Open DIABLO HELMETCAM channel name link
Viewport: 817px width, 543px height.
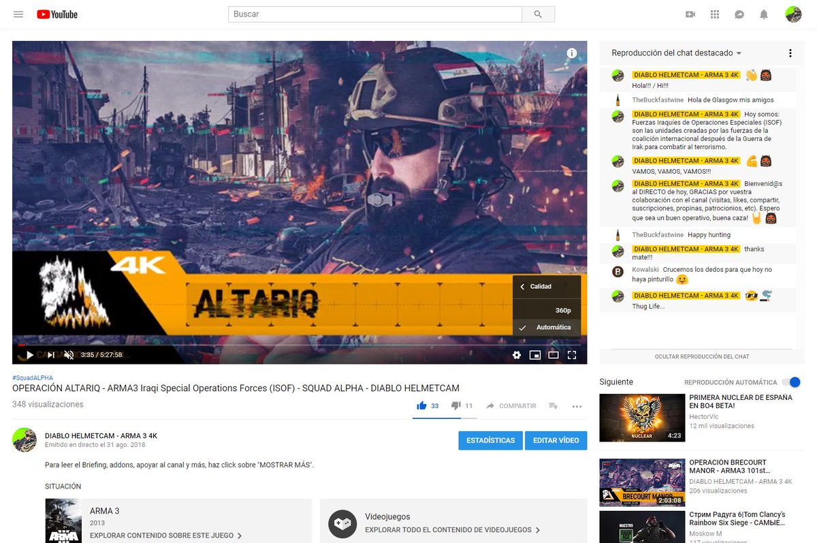pos(101,436)
